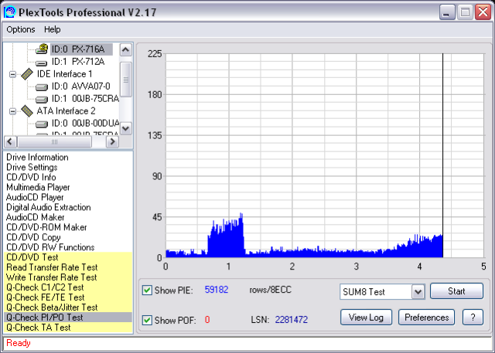The height and width of the screenshot is (353, 495).
Task: Click the PlexTools title bar app icon
Action: [x=9, y=12]
